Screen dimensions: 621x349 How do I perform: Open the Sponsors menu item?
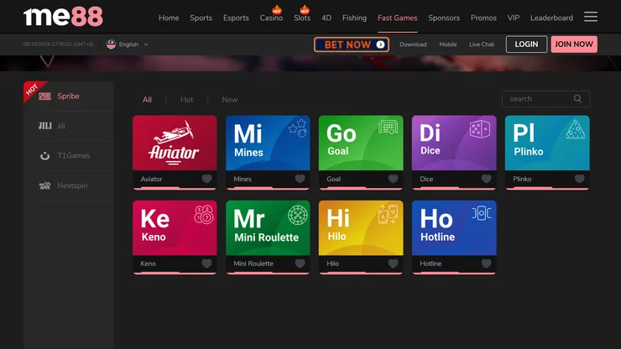tap(444, 18)
